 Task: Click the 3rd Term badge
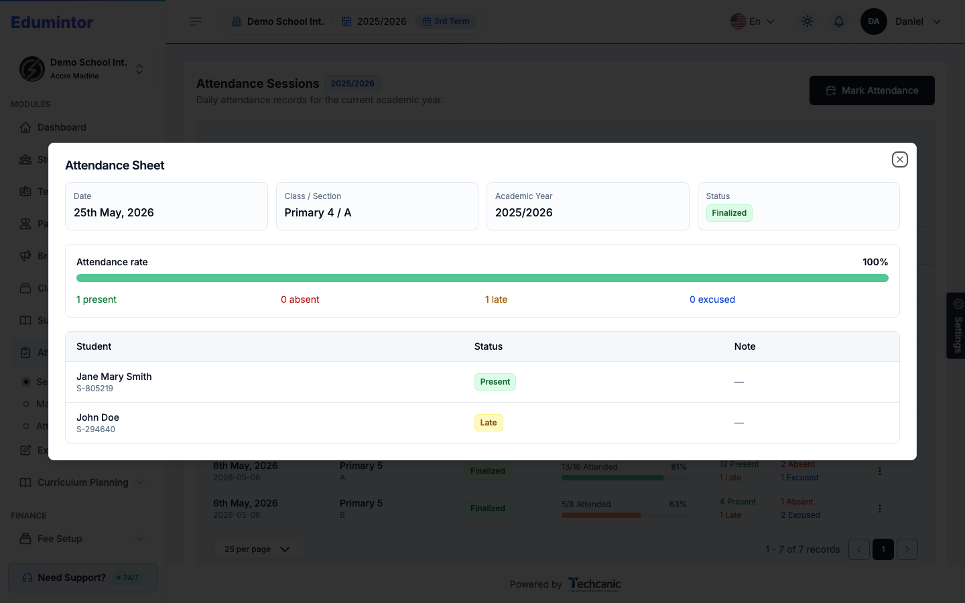coord(446,21)
